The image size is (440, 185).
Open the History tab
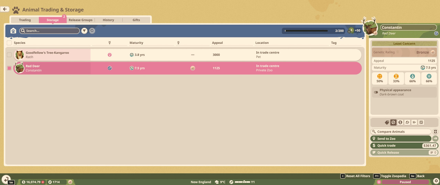[x=108, y=20]
